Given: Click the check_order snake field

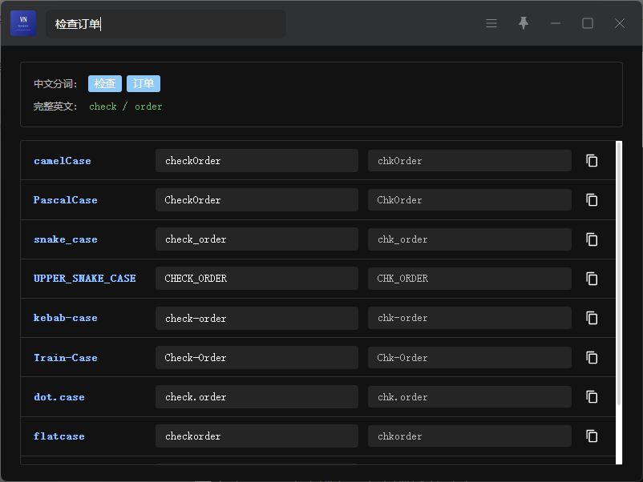Looking at the screenshot, I should coord(257,239).
